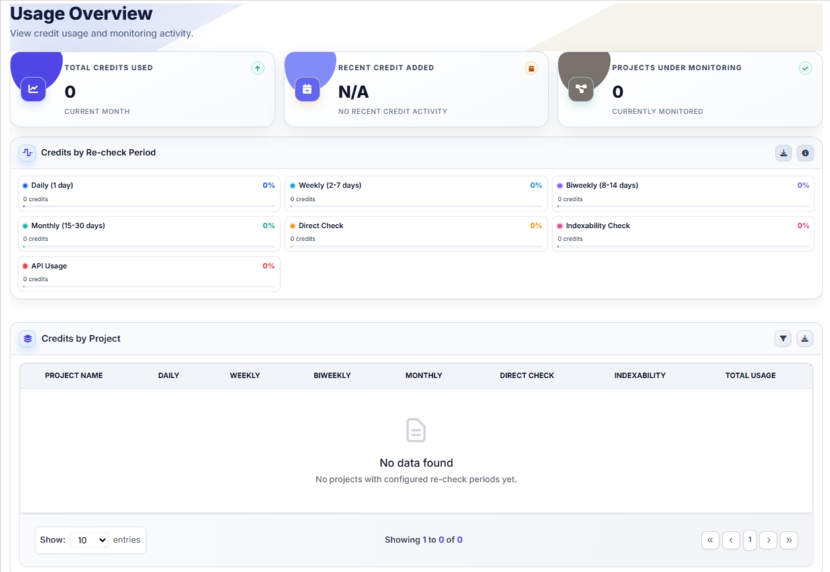
Task: Open the filter for Credits by Project
Action: pos(783,339)
